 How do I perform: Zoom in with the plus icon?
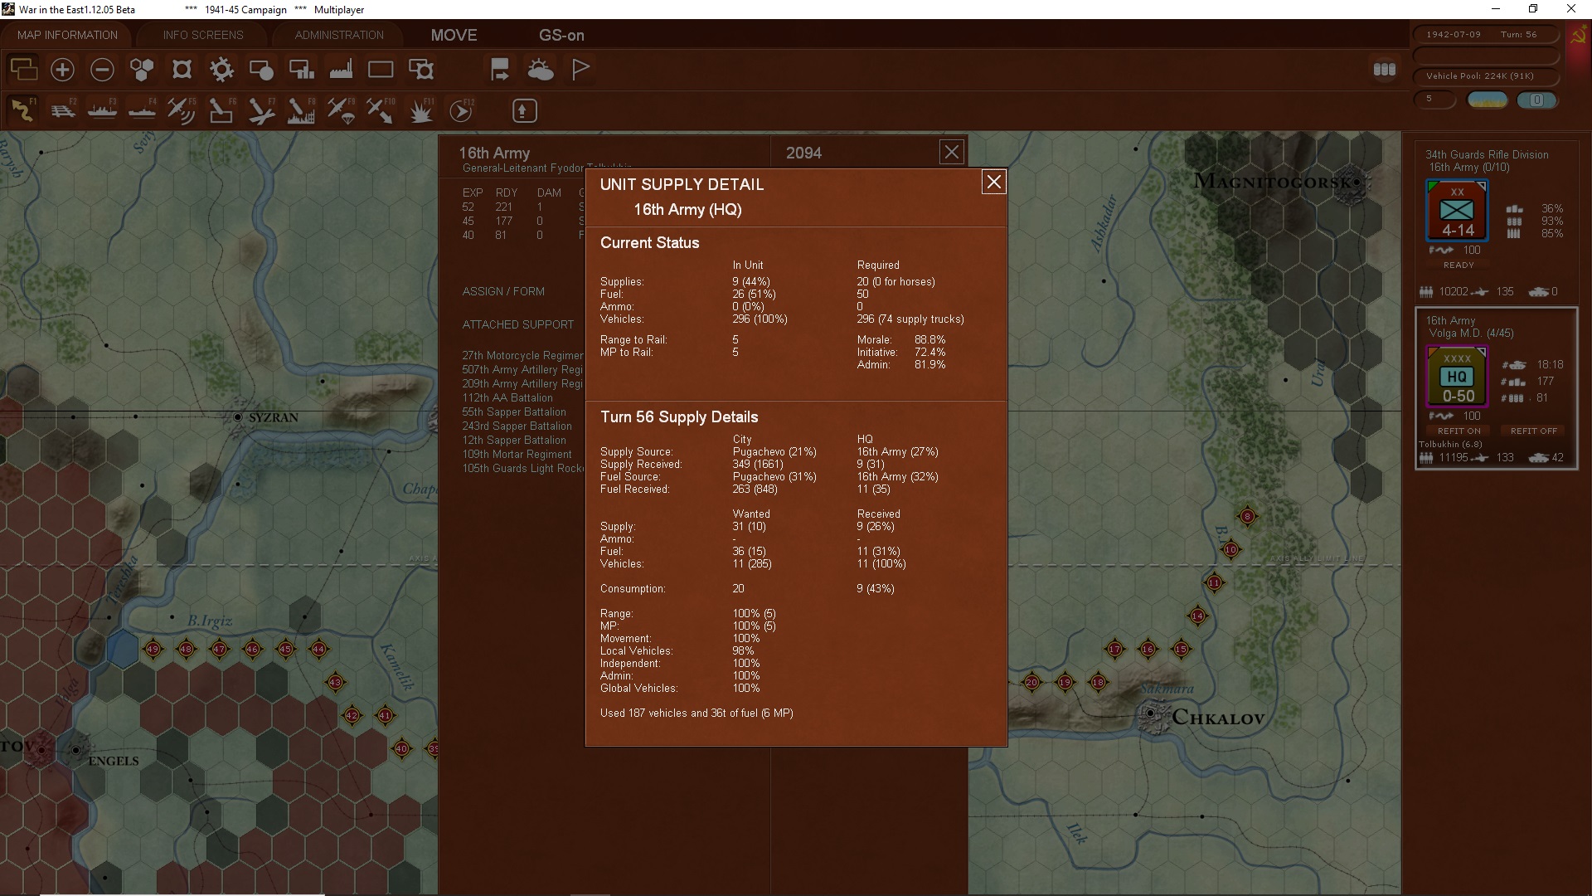click(x=62, y=70)
